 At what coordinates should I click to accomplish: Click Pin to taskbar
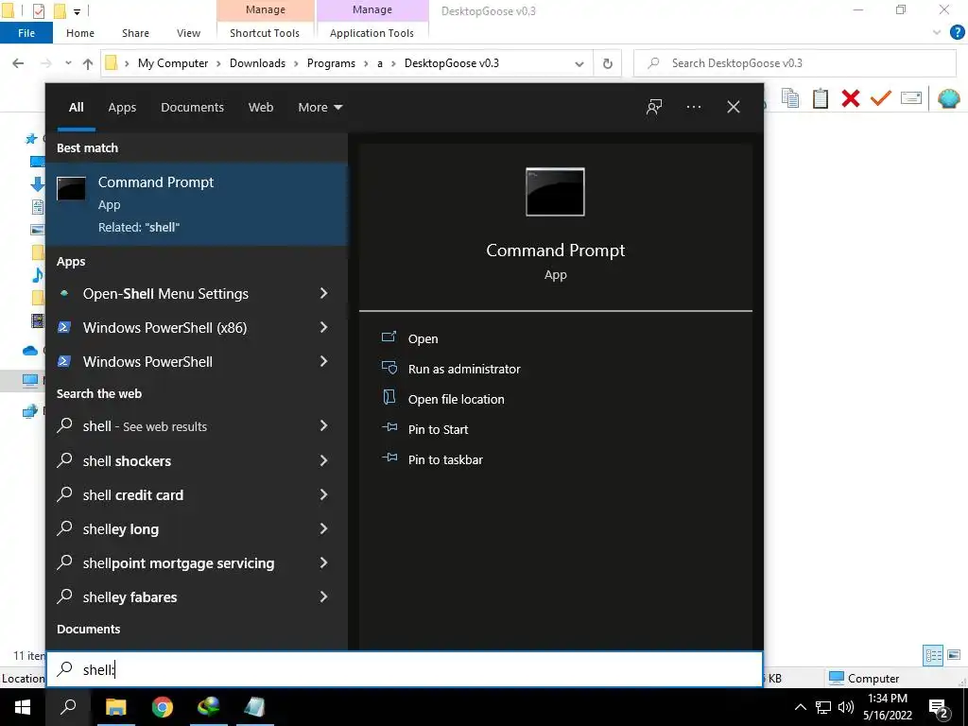(445, 459)
